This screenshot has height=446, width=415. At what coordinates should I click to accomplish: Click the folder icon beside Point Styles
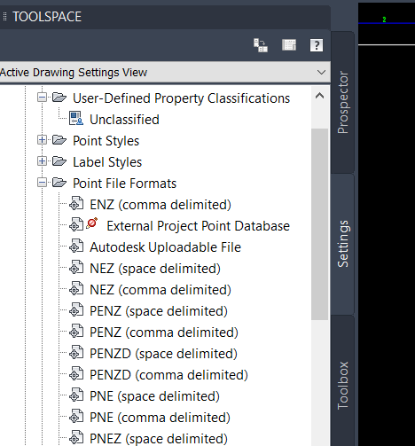[59, 140]
